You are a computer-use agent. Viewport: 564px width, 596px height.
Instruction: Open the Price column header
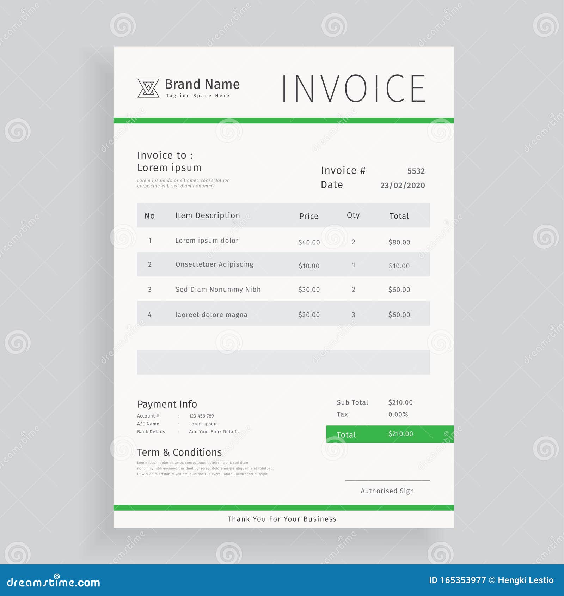point(309,216)
